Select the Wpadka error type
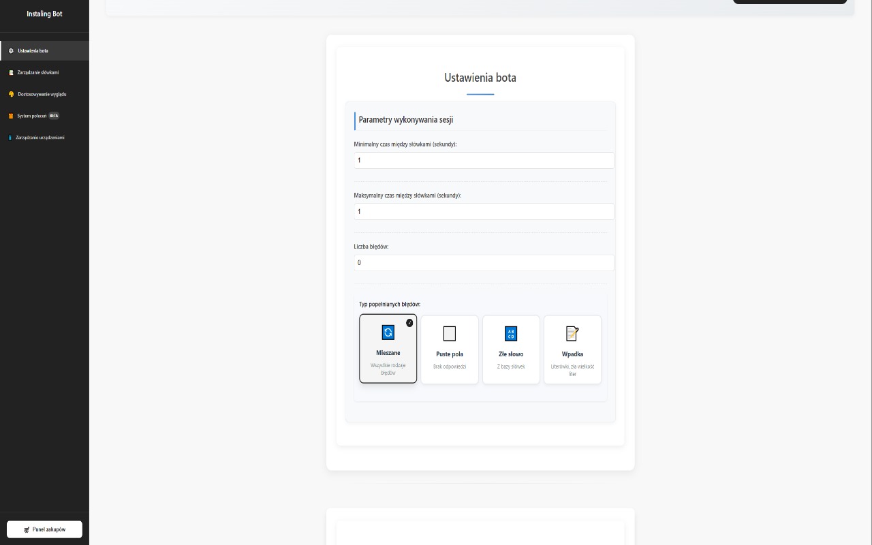This screenshot has width=872, height=545. pyautogui.click(x=572, y=349)
